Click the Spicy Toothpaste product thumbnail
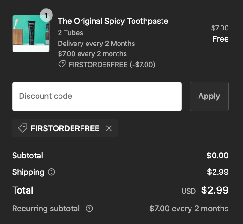243x224 pixels. (31, 34)
